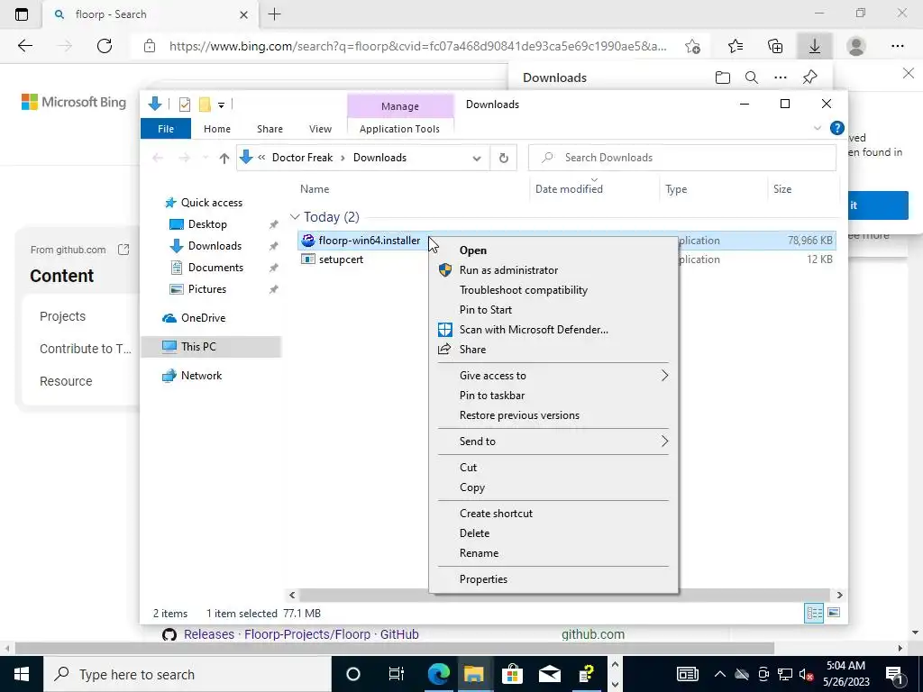Switch to details view button
The image size is (923, 692).
point(815,613)
